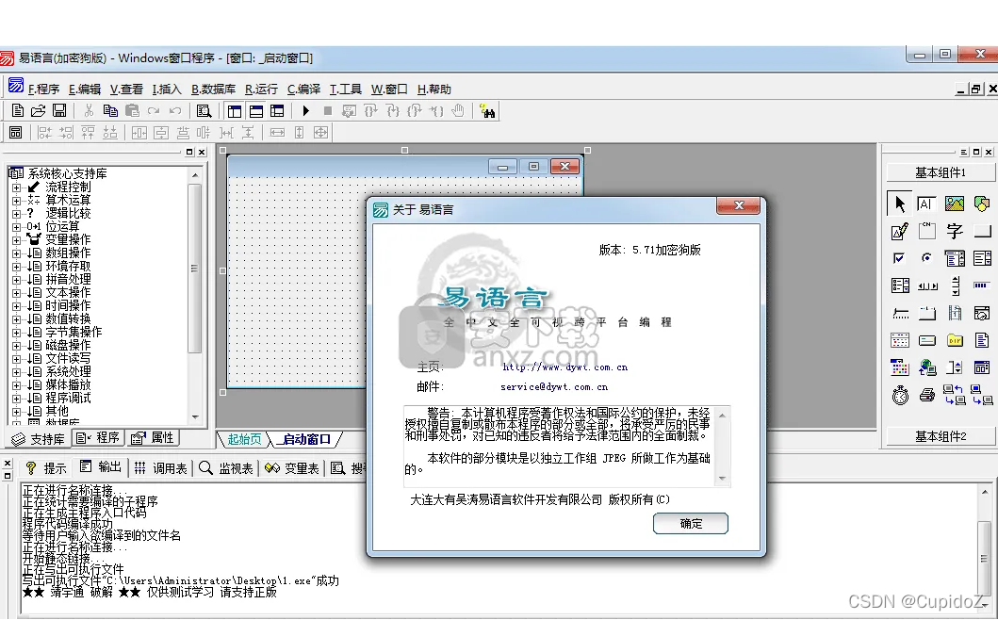Select the picture box component icon

(x=954, y=204)
